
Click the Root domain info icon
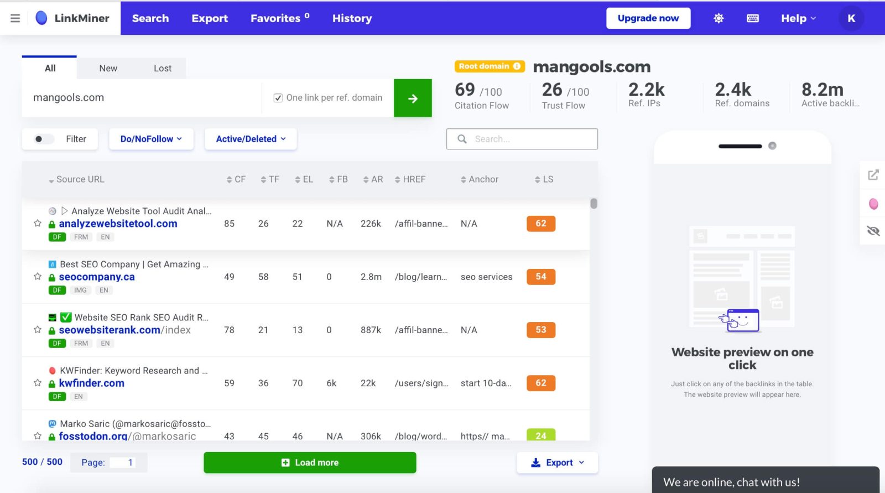click(x=517, y=66)
